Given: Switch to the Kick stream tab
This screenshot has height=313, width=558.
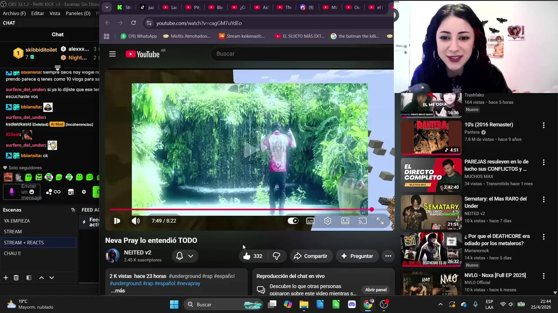Looking at the screenshot, I should point(124,7).
